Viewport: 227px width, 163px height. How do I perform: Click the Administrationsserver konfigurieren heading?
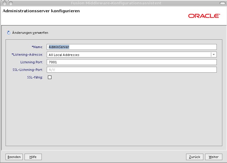pyautogui.click(x=41, y=11)
